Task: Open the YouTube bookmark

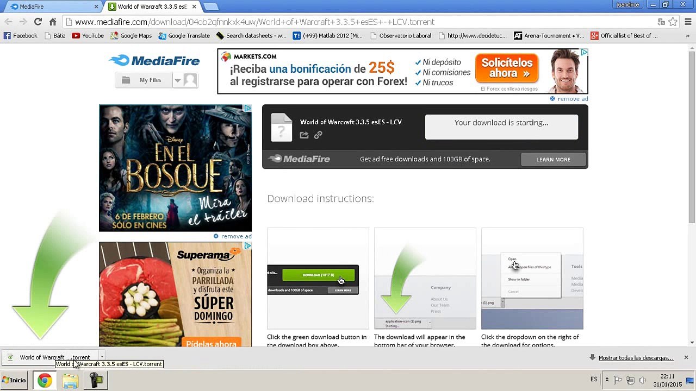Action: tap(88, 36)
